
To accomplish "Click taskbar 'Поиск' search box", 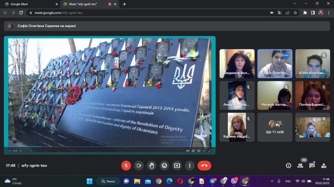I will point(108,181).
